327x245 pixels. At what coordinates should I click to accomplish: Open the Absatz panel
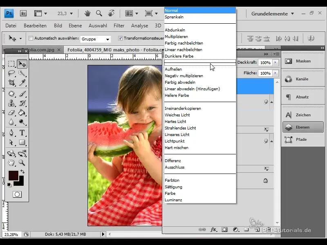coord(303,97)
